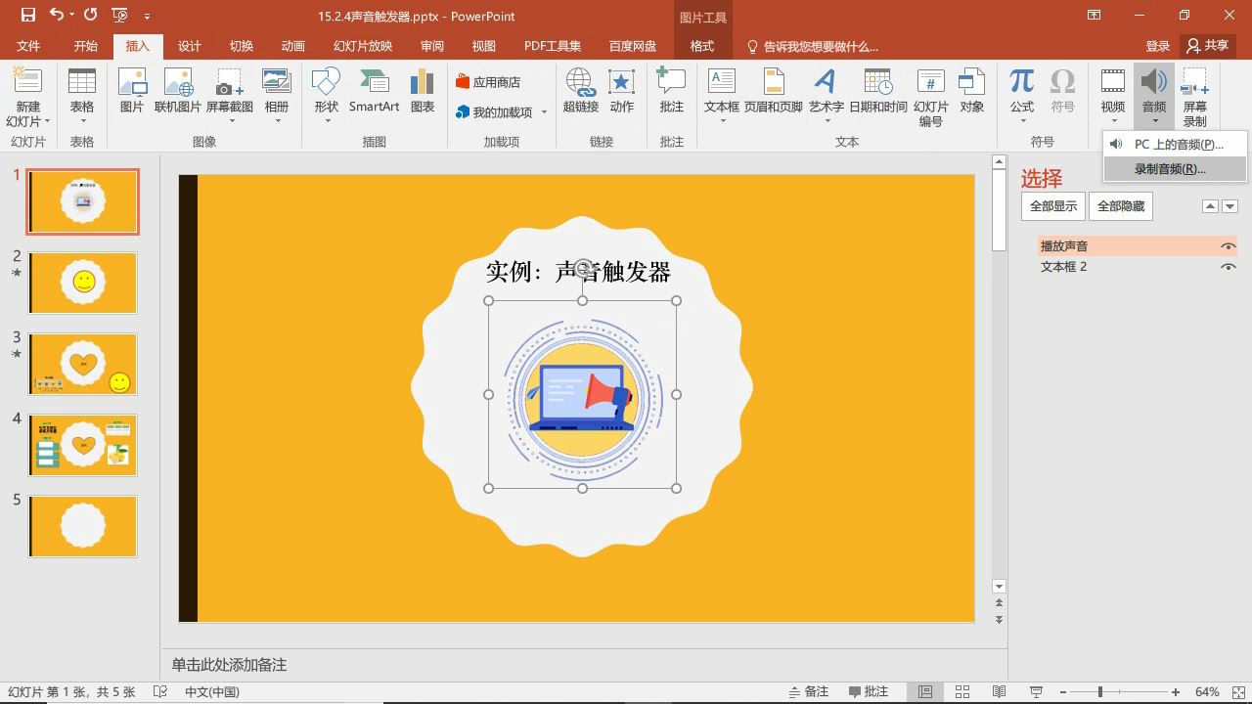This screenshot has height=704, width=1252.
Task: Insert a chart with 图表 icon
Action: pos(423,91)
